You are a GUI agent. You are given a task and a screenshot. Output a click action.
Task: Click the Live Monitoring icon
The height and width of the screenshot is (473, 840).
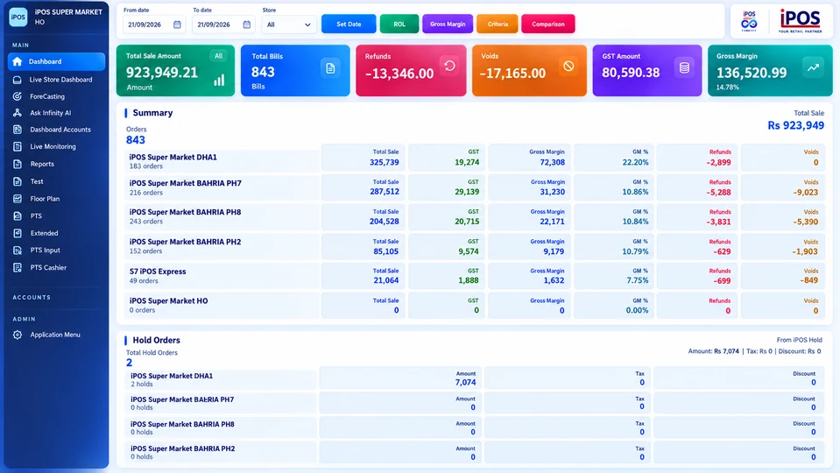pos(18,147)
